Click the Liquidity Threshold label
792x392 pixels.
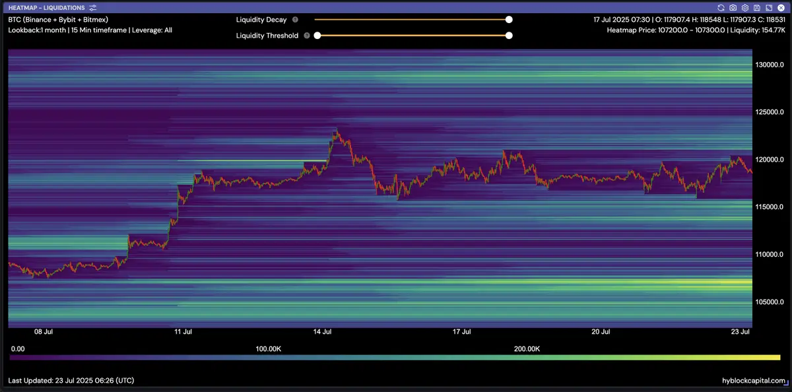click(267, 36)
